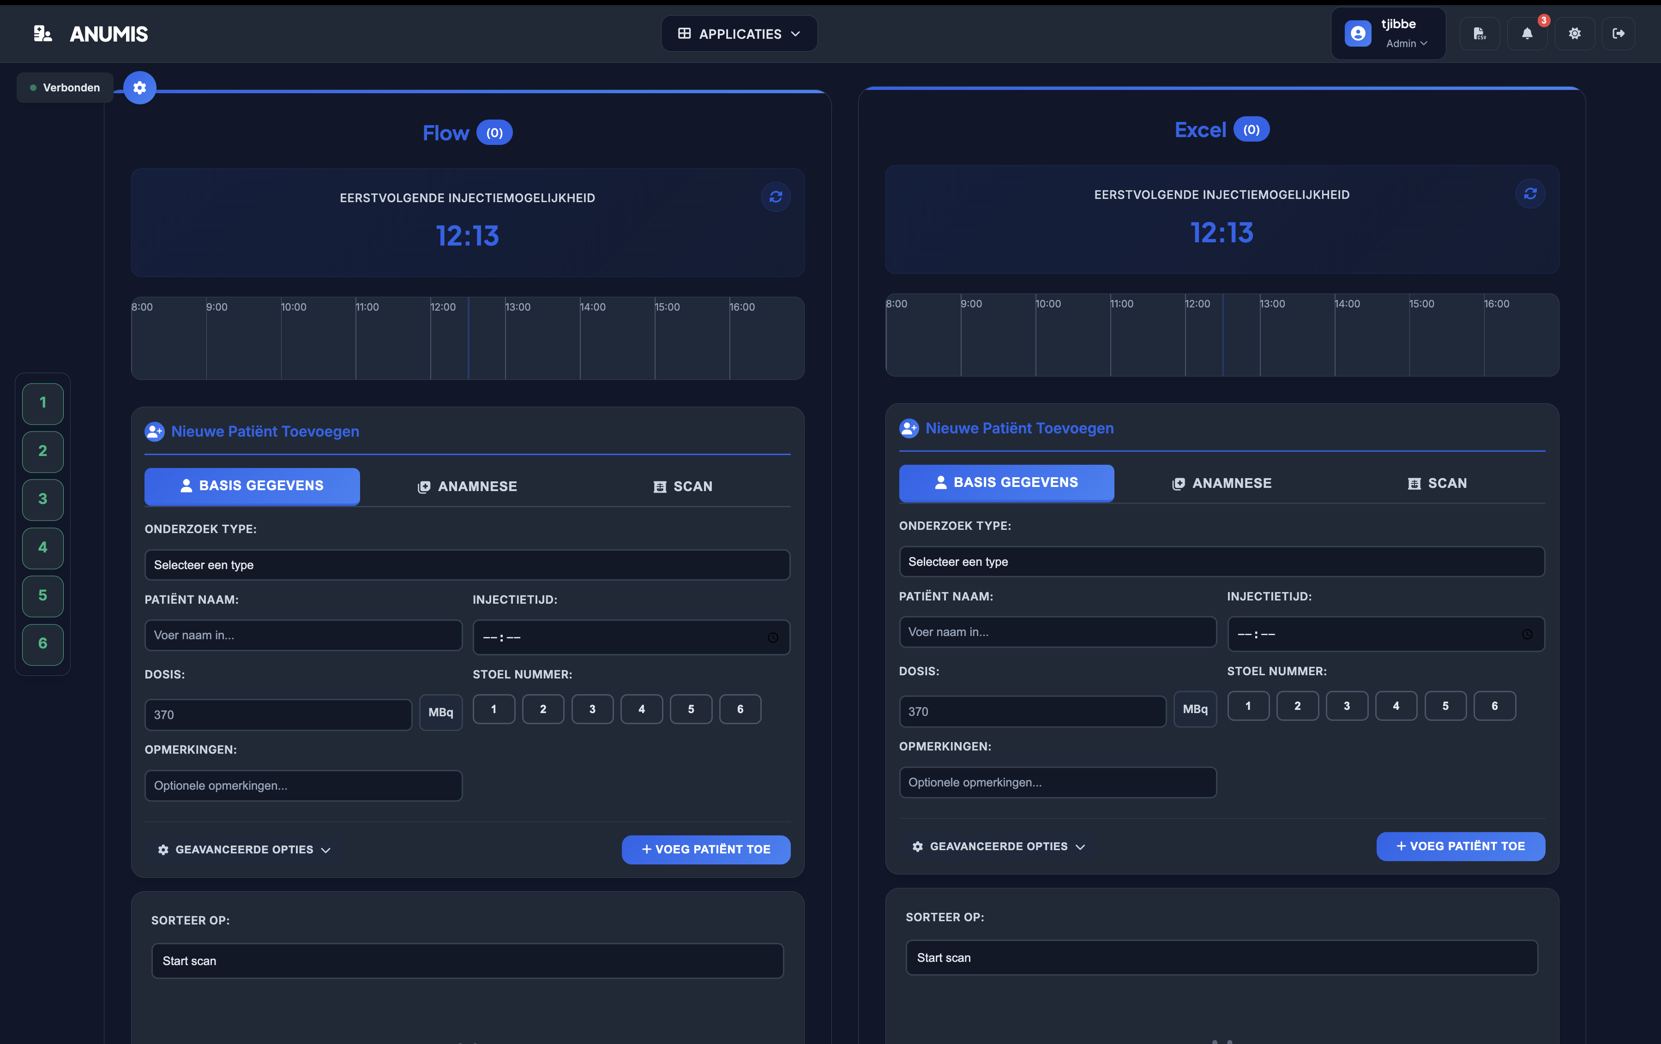This screenshot has height=1044, width=1661.
Task: Refresh the Excel next injection time
Action: [x=1530, y=194]
